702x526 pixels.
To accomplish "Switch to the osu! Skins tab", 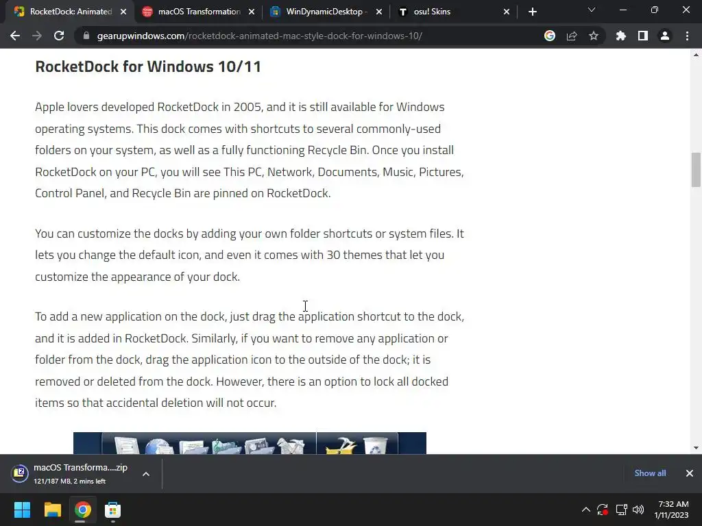I will (x=452, y=12).
